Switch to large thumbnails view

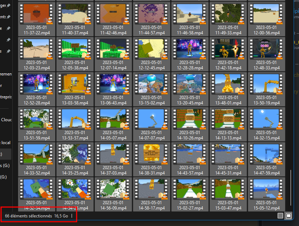289,216
